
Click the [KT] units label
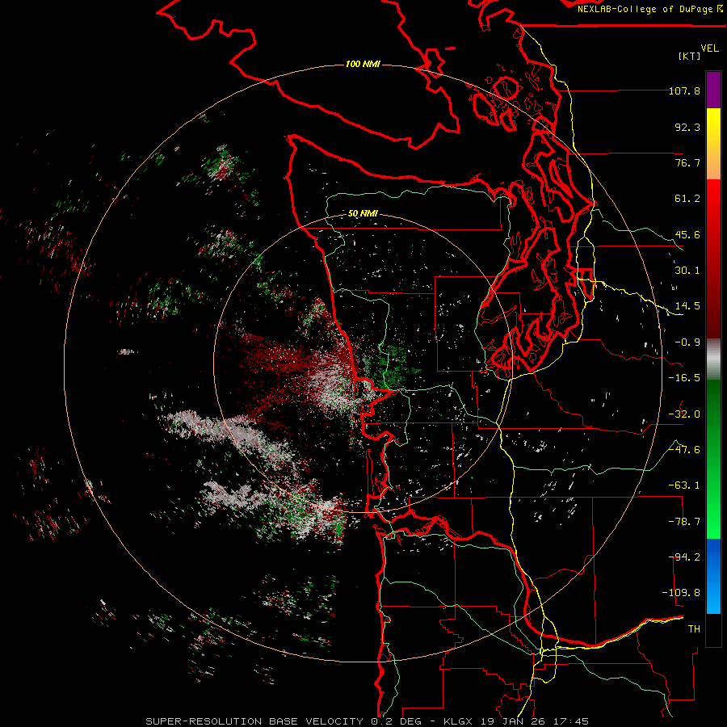(x=690, y=56)
